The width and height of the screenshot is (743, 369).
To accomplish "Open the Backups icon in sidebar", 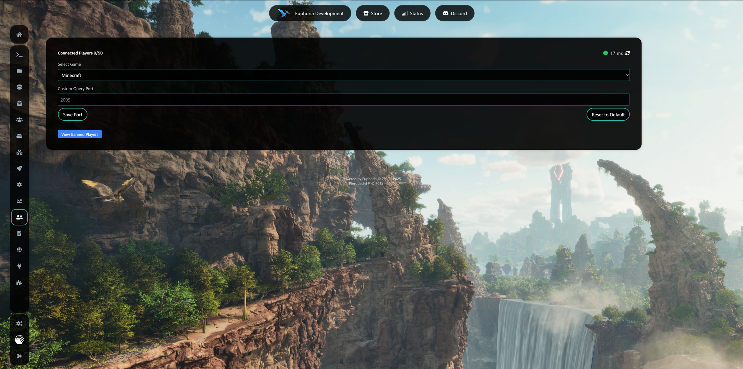I will [19, 136].
